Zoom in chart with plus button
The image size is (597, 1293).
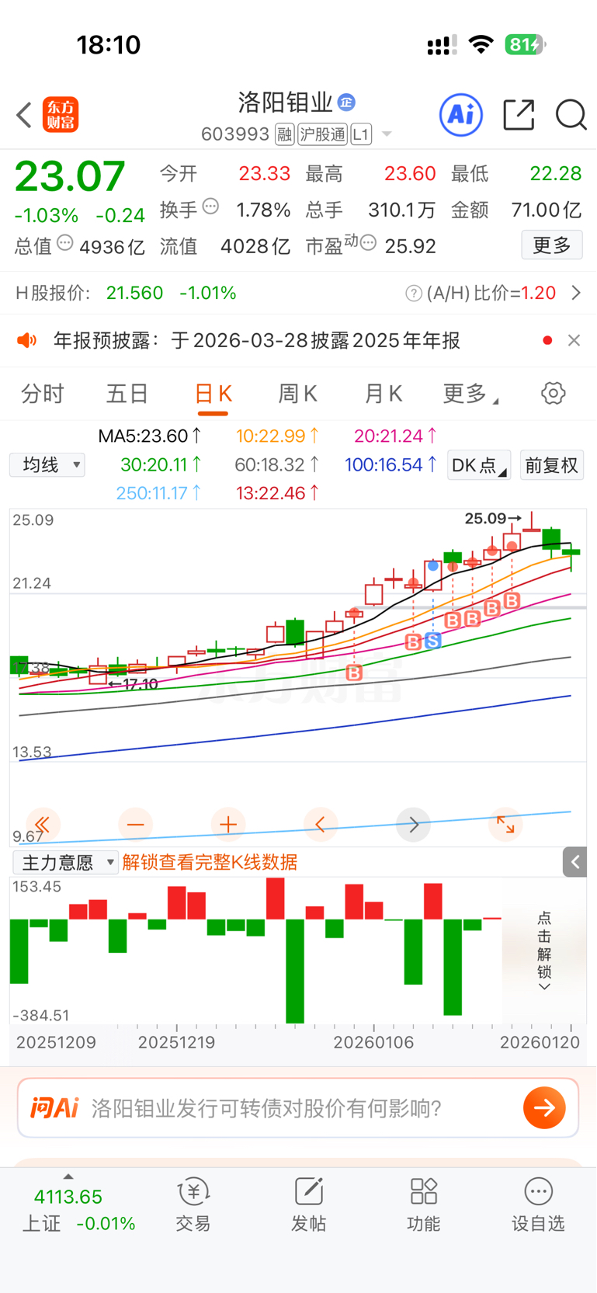[x=228, y=825]
